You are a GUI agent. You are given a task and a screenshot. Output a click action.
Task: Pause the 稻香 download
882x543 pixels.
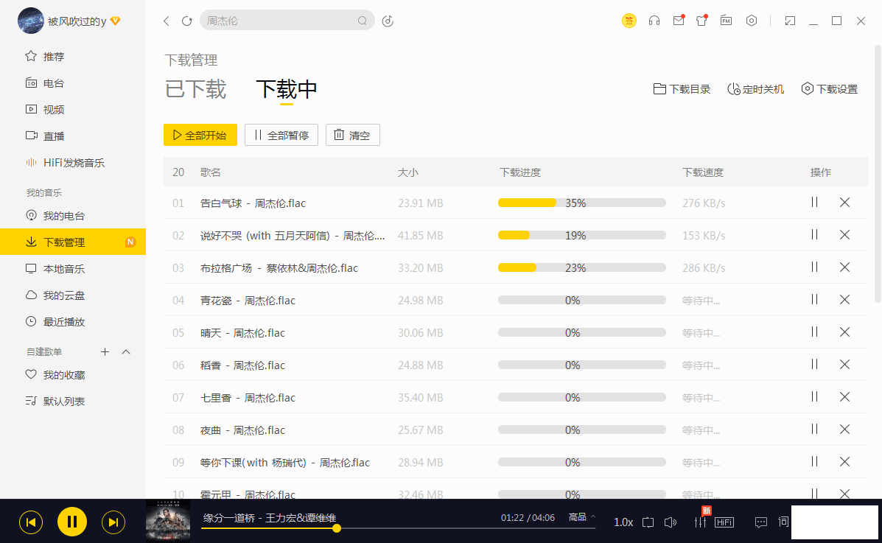click(x=814, y=364)
